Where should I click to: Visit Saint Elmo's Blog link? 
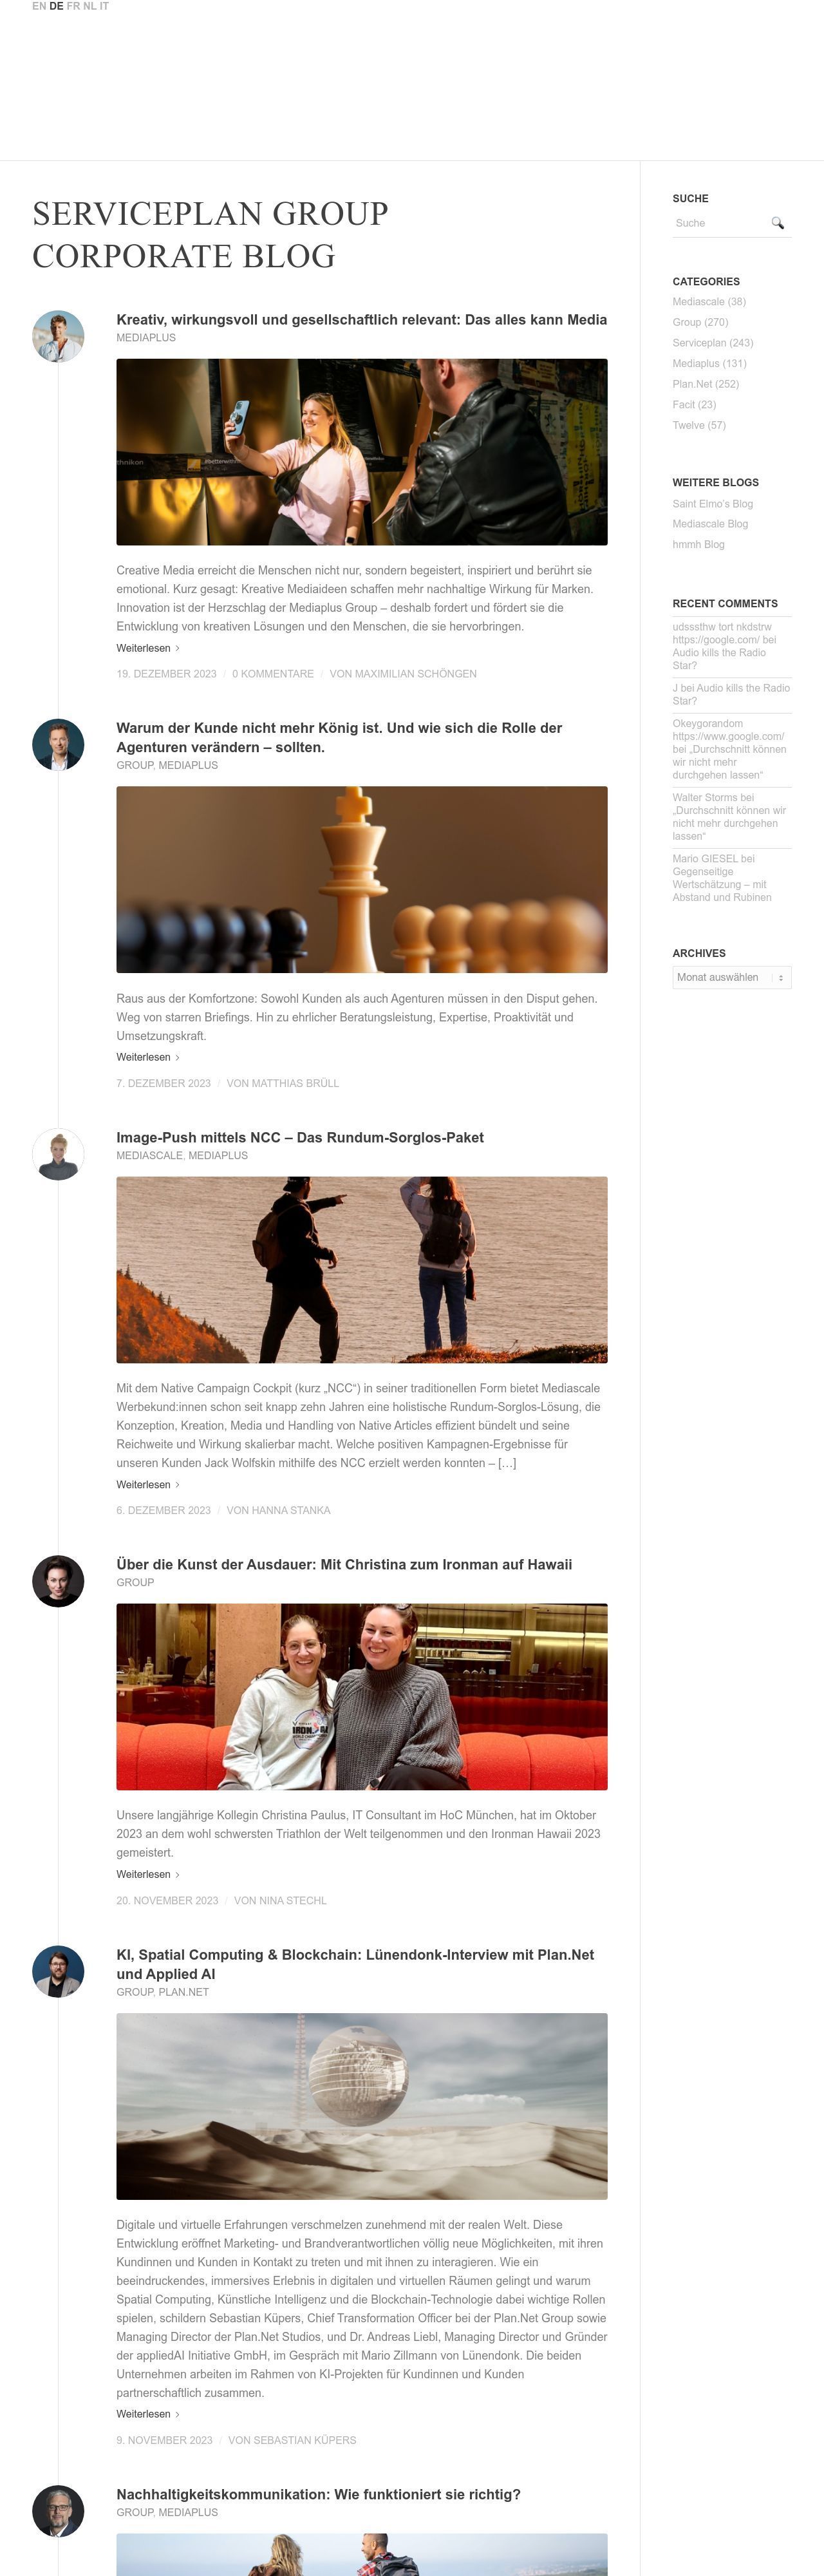pos(712,504)
